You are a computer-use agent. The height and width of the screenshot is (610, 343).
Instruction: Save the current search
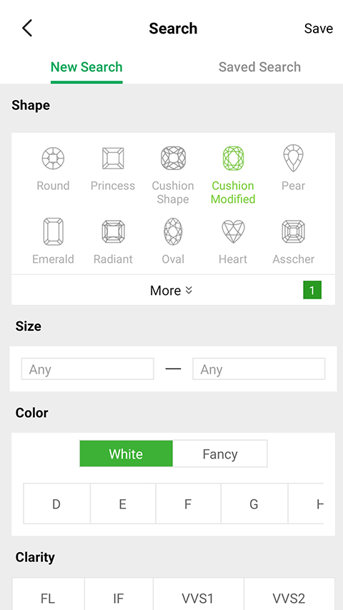[x=319, y=29]
